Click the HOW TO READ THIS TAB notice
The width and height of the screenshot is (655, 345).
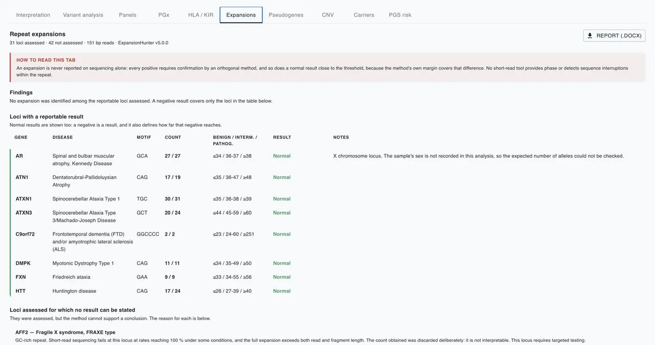pyautogui.click(x=327, y=68)
